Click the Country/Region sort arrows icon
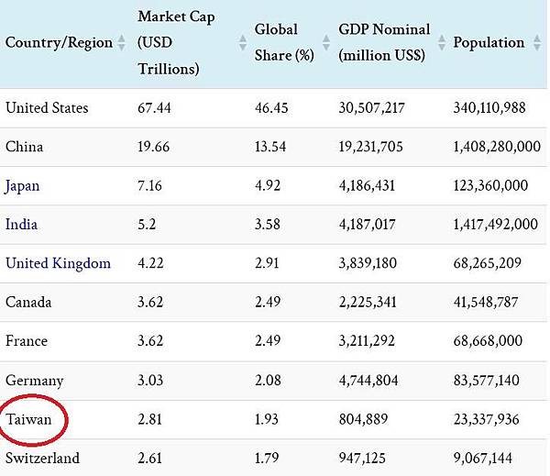Screen dimensions: 550x476 coord(122,43)
